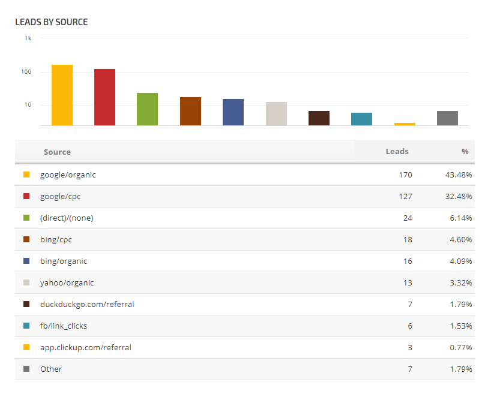Click the teal fb/link_clicks chart bar
This screenshot has width=485, height=397.
pyautogui.click(x=361, y=119)
